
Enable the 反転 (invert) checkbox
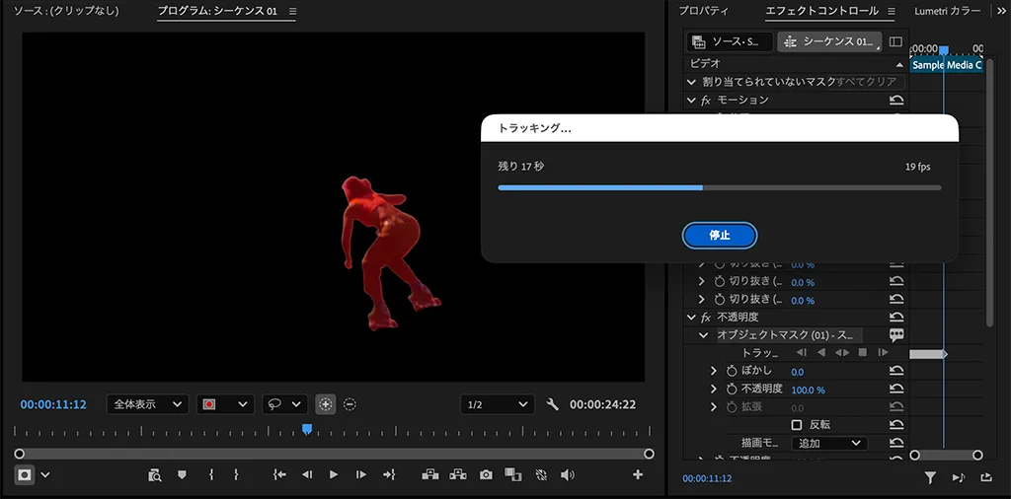[797, 425]
